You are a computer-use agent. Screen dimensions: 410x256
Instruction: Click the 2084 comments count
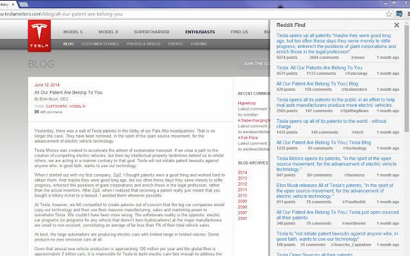click(324, 58)
